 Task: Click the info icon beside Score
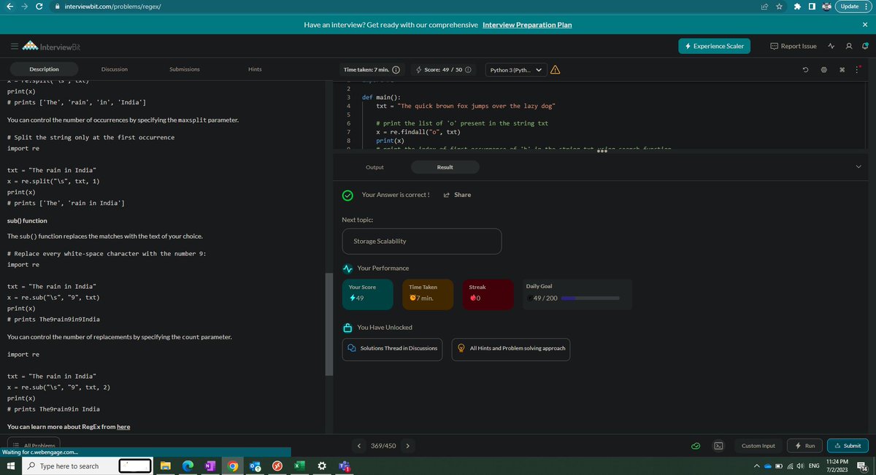coord(467,70)
